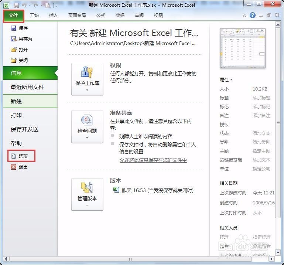Click the horizontal scrollbar left arrow
The width and height of the screenshot is (284, 265).
coord(6,259)
